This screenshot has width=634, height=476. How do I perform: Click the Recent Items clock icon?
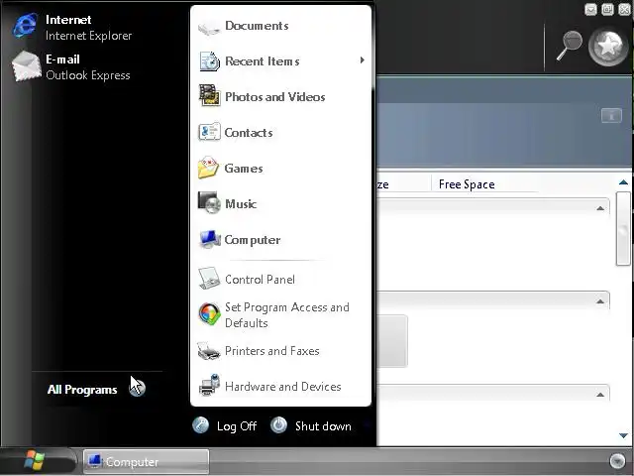[209, 61]
